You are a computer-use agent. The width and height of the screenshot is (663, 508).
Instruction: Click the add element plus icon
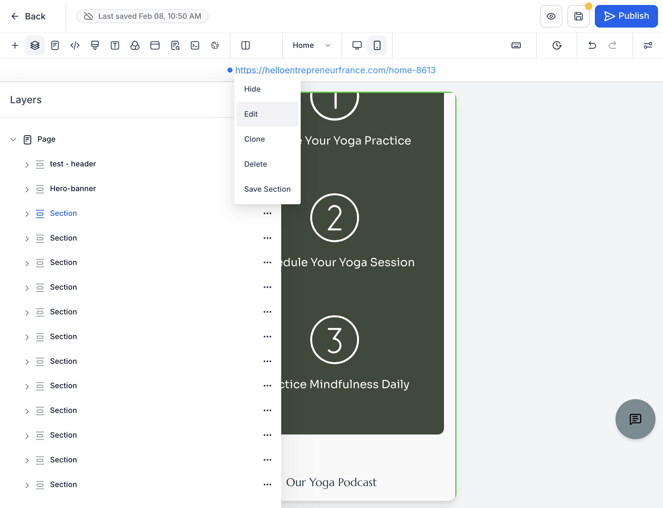click(15, 45)
